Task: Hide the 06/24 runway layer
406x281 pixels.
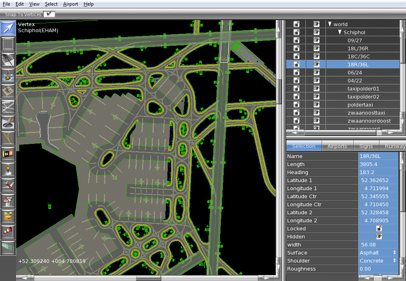Action: pos(316,72)
